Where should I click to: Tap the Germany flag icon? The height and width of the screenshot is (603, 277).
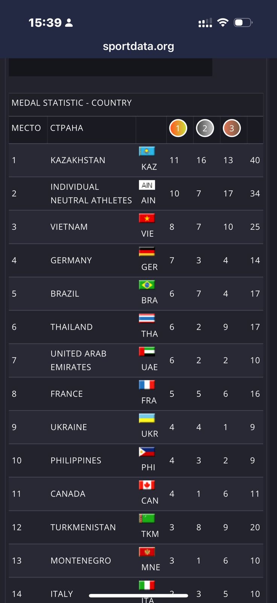tap(147, 251)
